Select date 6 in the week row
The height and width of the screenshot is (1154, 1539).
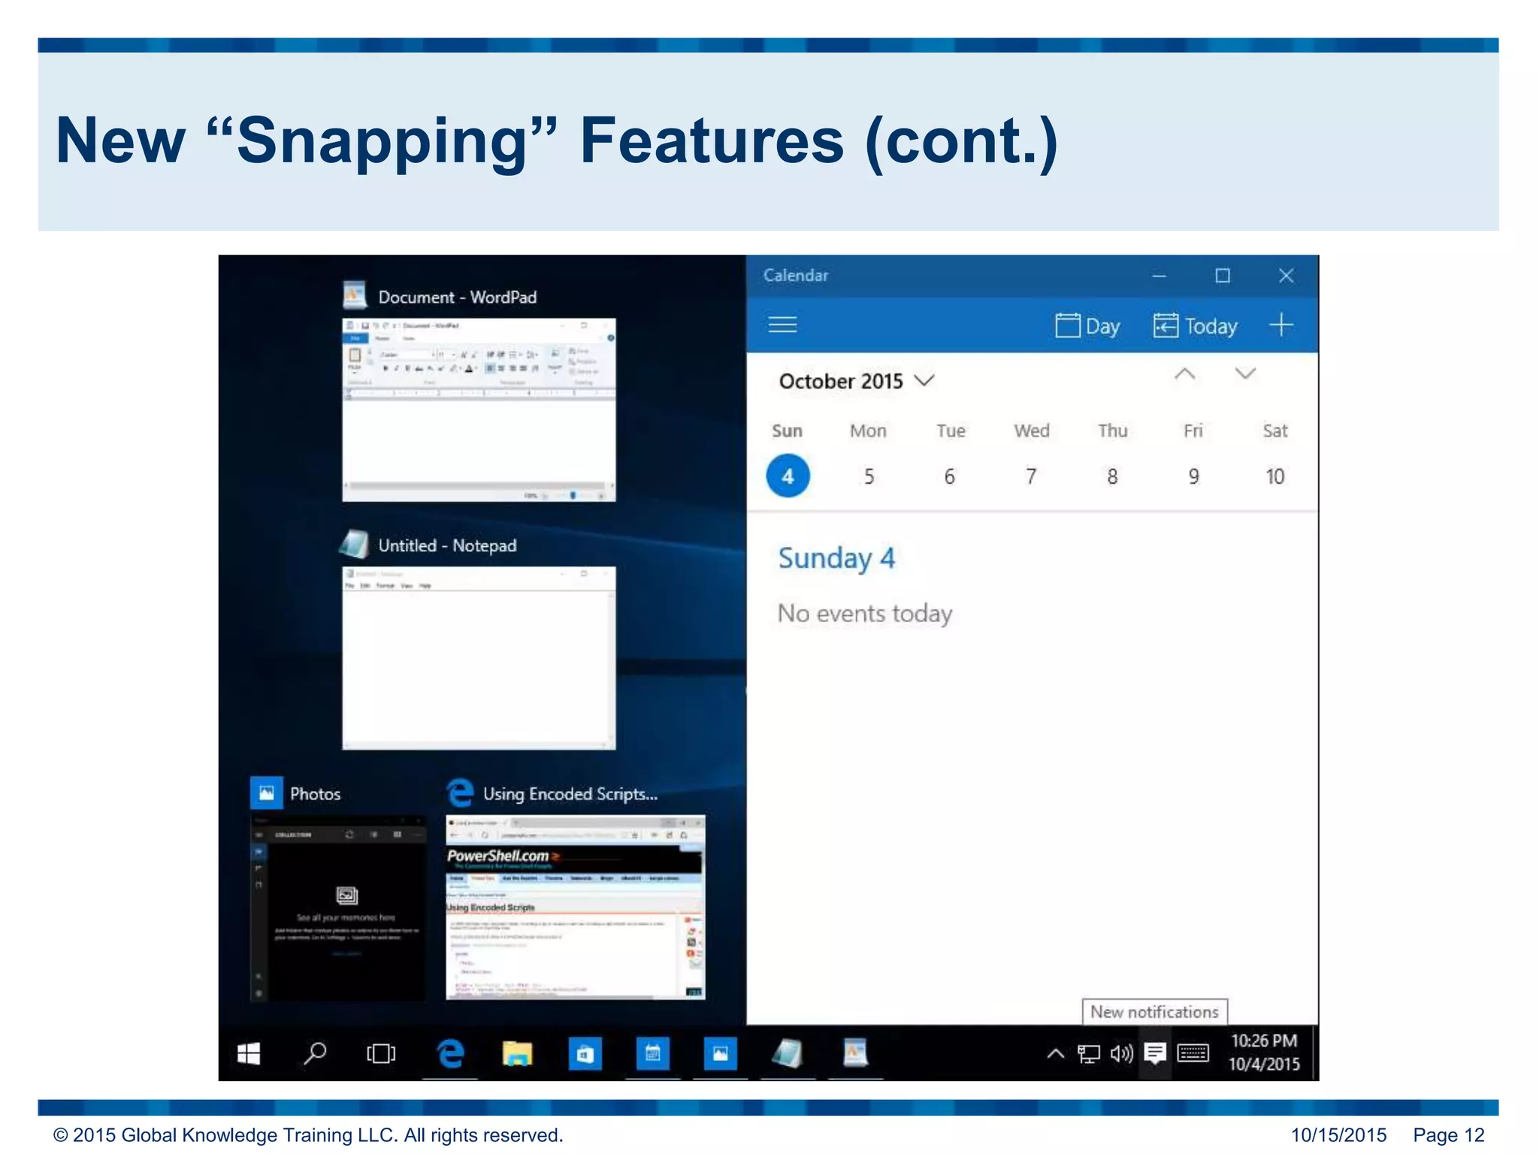(950, 476)
